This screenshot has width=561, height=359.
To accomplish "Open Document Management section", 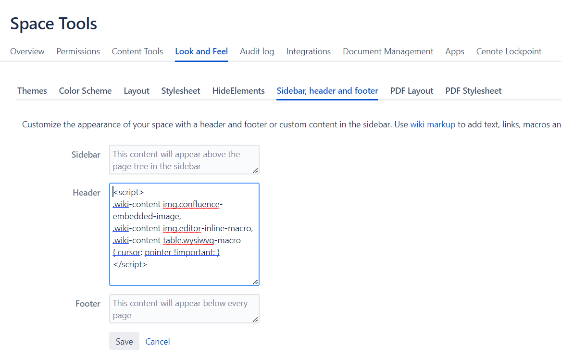I will click(x=387, y=51).
